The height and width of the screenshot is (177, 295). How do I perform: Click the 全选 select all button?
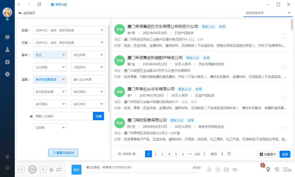[285, 154]
